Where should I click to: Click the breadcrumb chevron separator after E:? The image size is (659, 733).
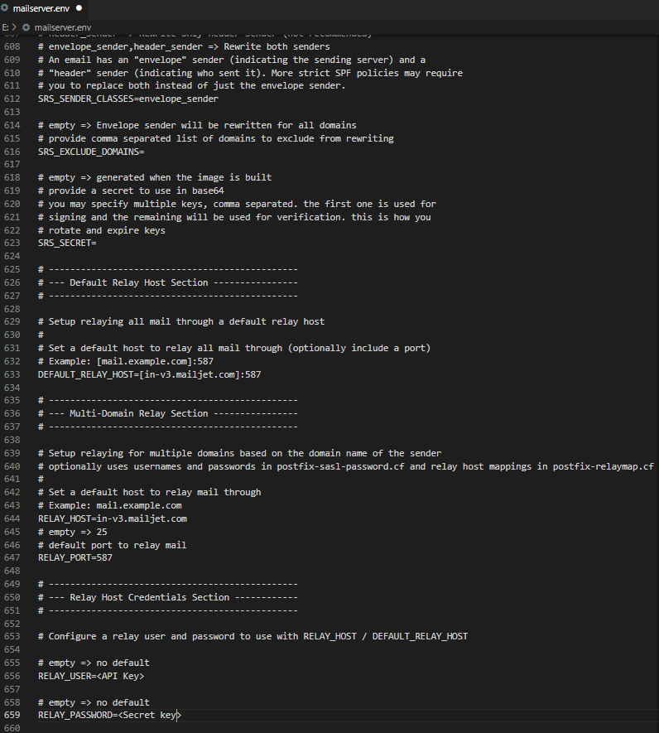15,27
